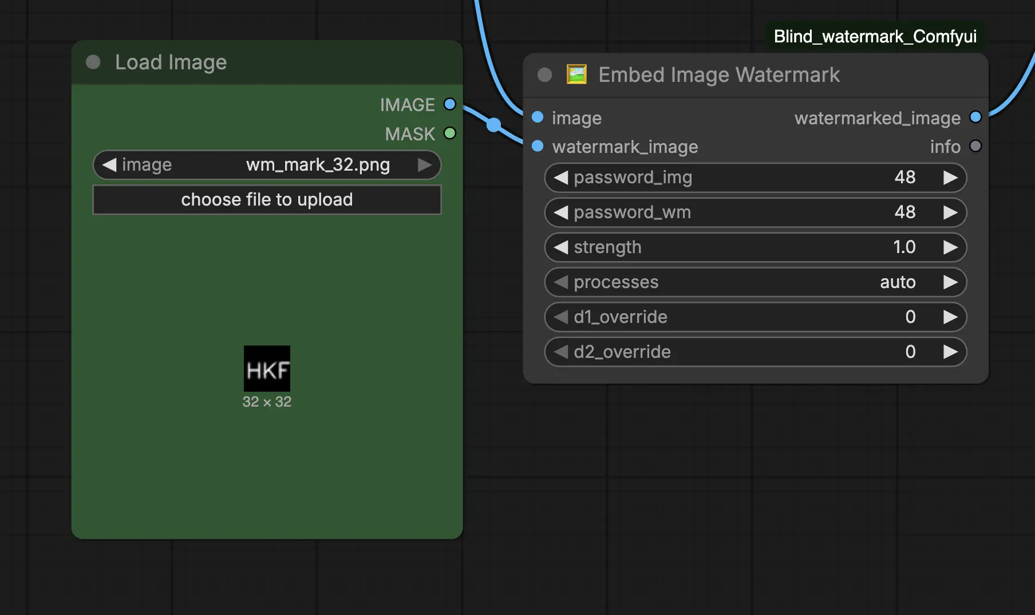Image resolution: width=1035 pixels, height=615 pixels.
Task: Click the reroute dot on the blue link
Action: click(x=493, y=125)
